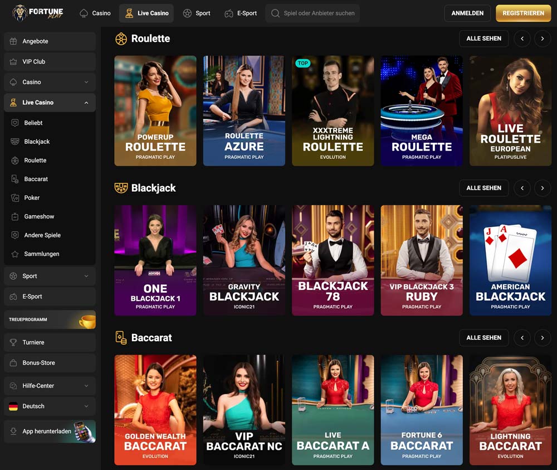Image resolution: width=557 pixels, height=470 pixels.
Task: Click the Hilfe-Center chat icon
Action: pyautogui.click(x=13, y=386)
